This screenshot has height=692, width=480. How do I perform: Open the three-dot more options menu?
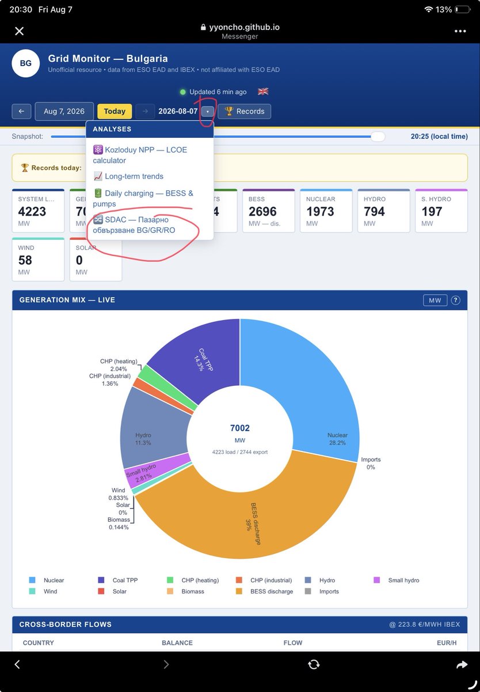tap(460, 31)
